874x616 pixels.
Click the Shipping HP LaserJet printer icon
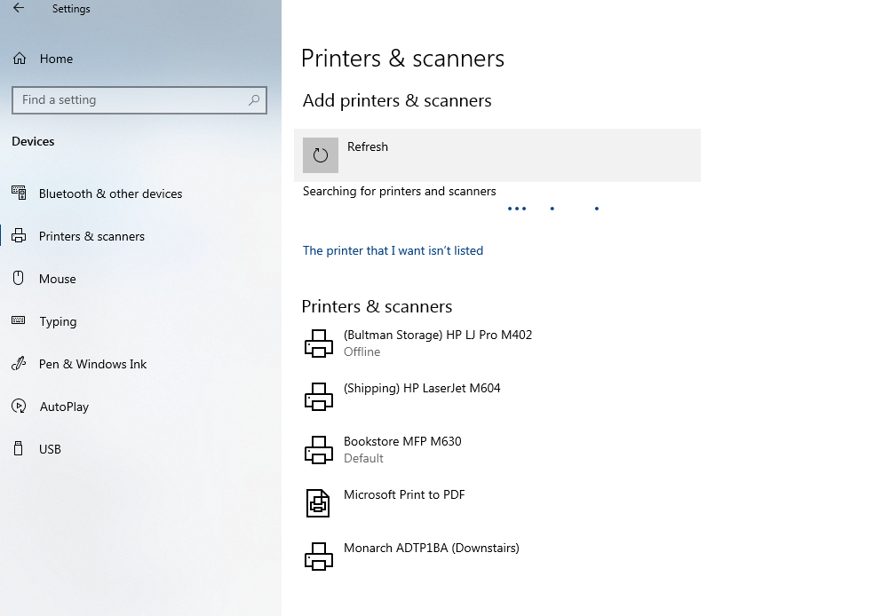pyautogui.click(x=319, y=397)
